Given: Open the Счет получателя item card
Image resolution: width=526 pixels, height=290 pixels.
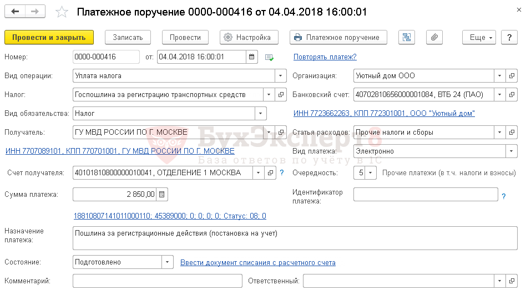Looking at the screenshot, I should pyautogui.click(x=270, y=173).
